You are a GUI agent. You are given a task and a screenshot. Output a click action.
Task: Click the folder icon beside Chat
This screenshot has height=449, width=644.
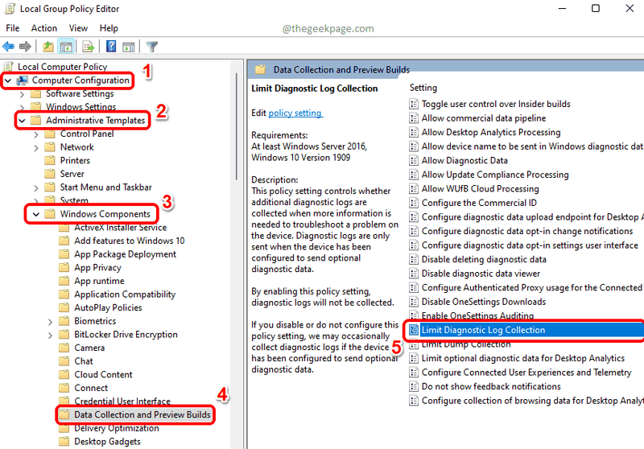coord(64,361)
